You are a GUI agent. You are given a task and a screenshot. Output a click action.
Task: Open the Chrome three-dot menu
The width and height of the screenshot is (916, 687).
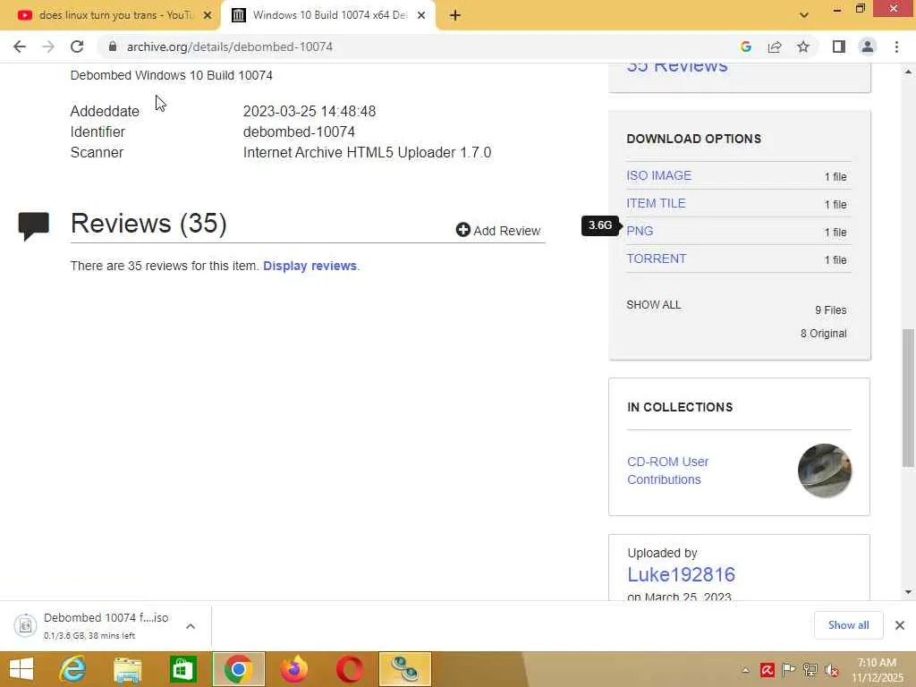click(896, 47)
